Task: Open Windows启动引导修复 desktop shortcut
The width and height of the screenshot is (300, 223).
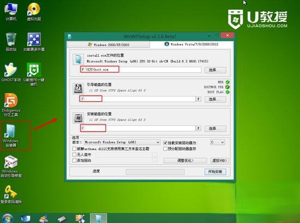Action: pyautogui.click(x=11, y=166)
